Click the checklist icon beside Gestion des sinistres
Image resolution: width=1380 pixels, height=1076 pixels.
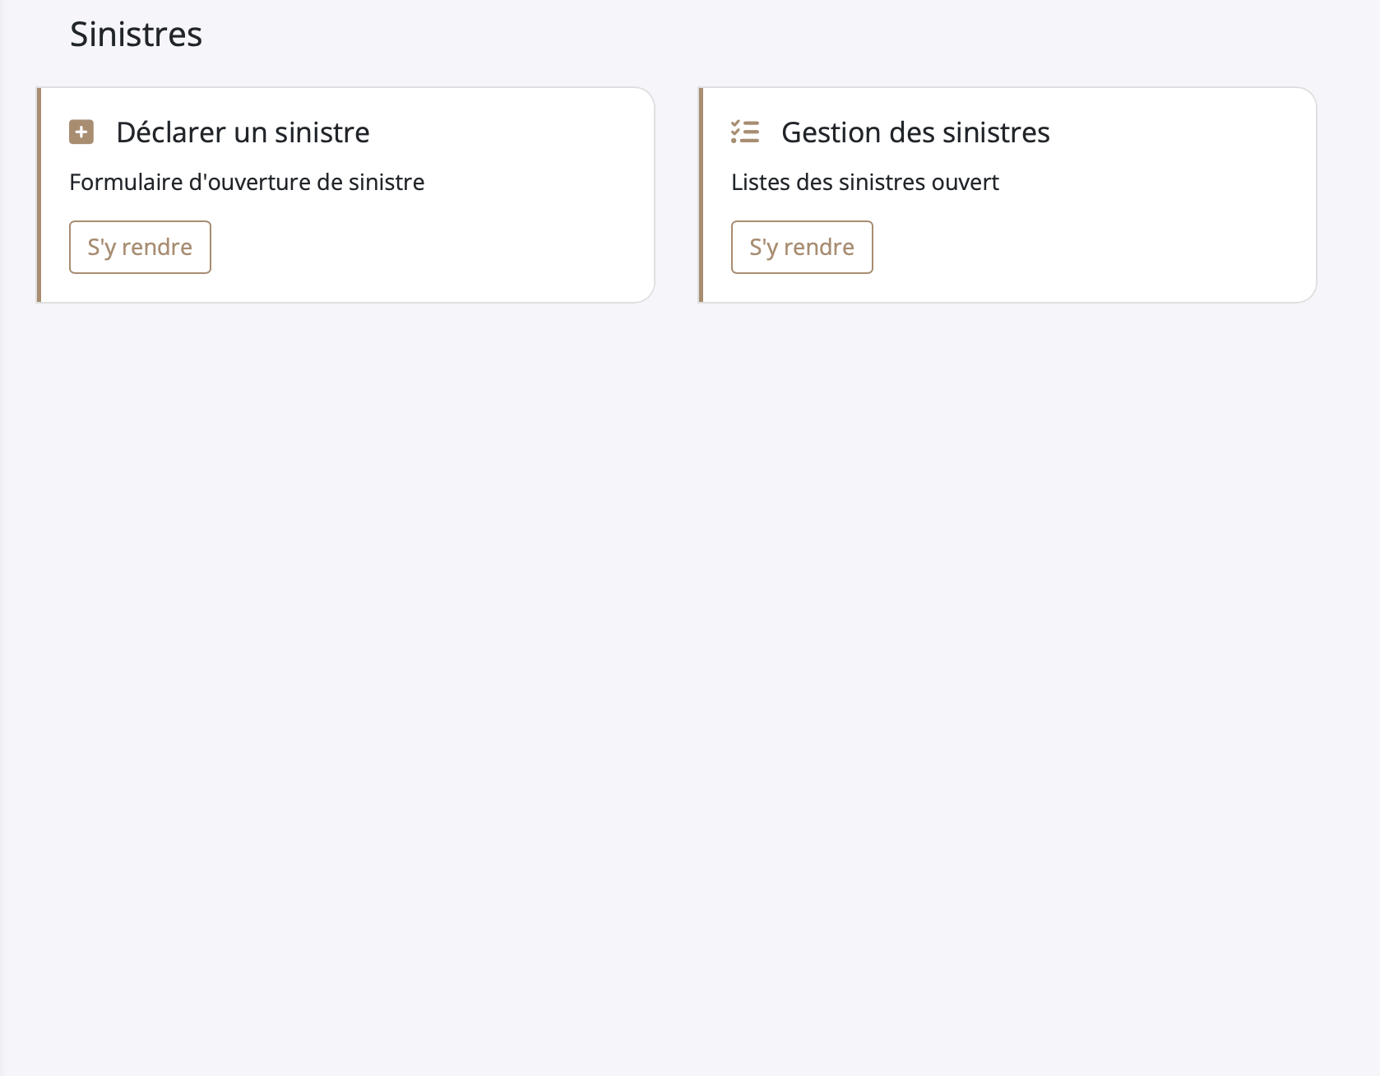coord(745,132)
